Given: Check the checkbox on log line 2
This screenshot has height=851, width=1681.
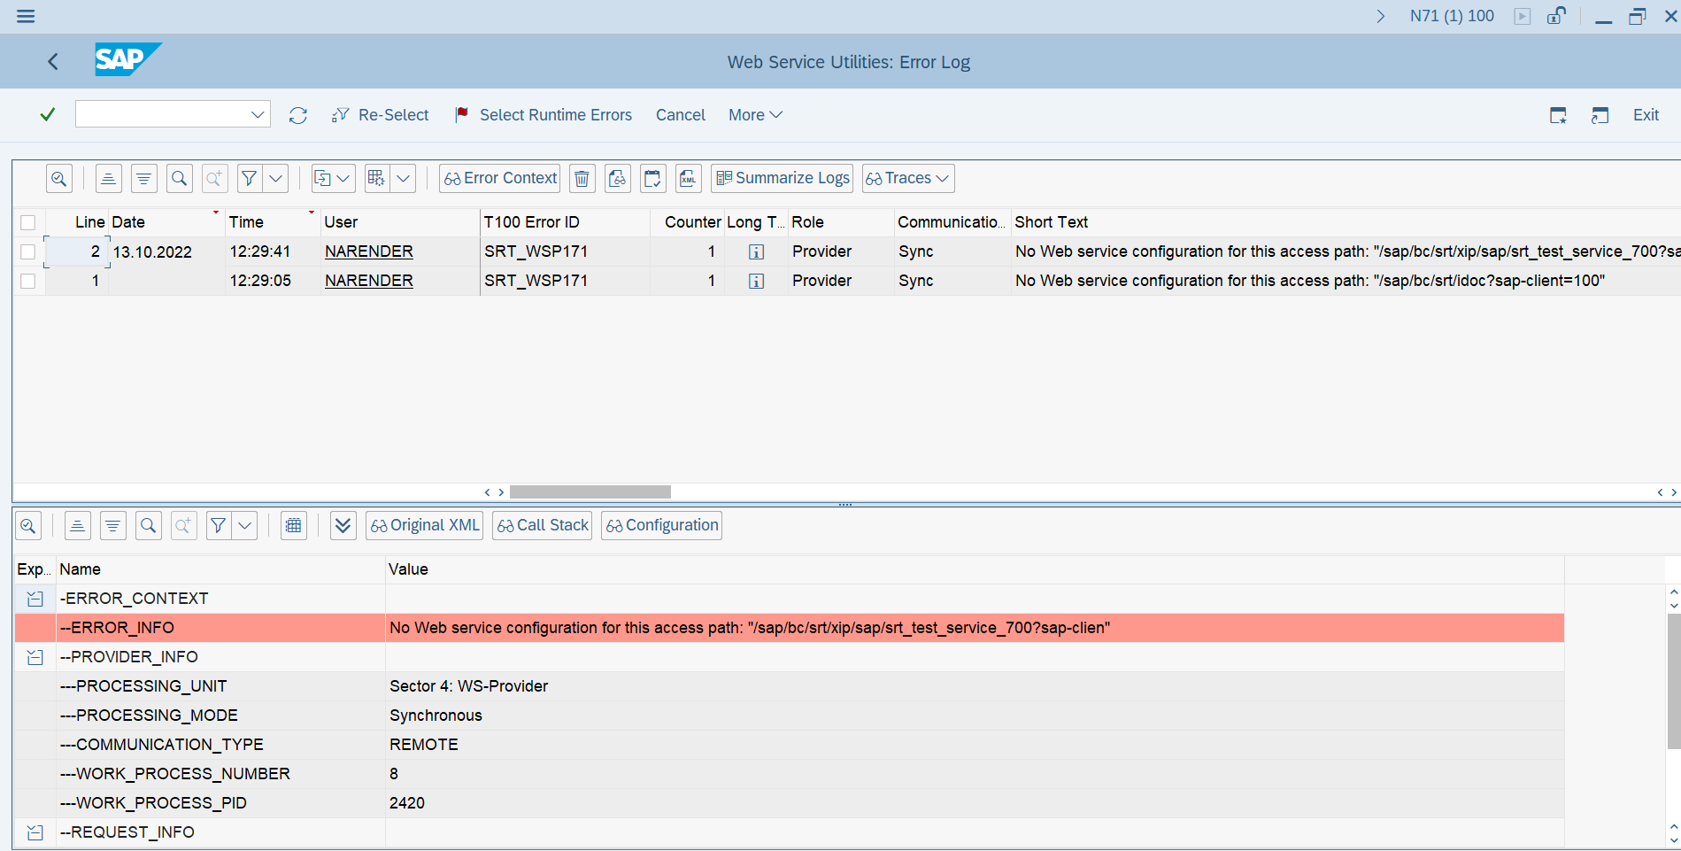Looking at the screenshot, I should pos(27,251).
